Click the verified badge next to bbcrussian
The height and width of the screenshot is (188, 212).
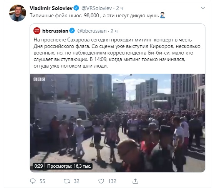tap(72, 31)
